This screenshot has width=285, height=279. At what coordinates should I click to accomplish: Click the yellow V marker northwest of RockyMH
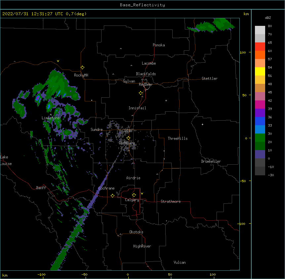click(58, 61)
